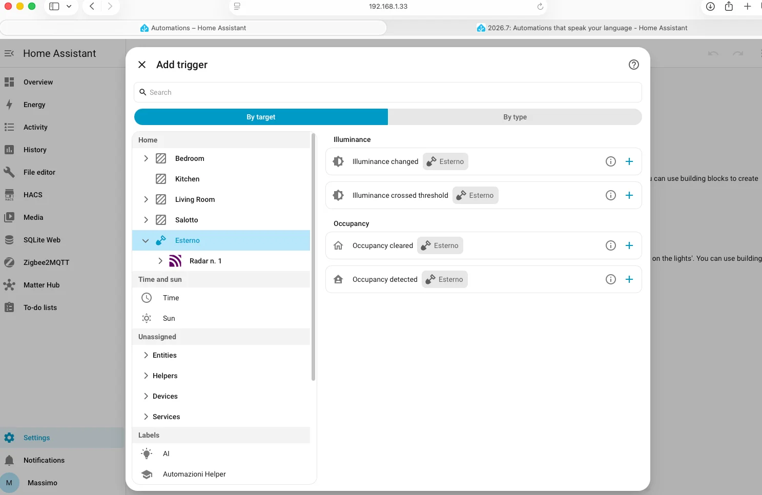Click the redo arrow in automation editor
Screen dimensions: 762x495
point(738,53)
